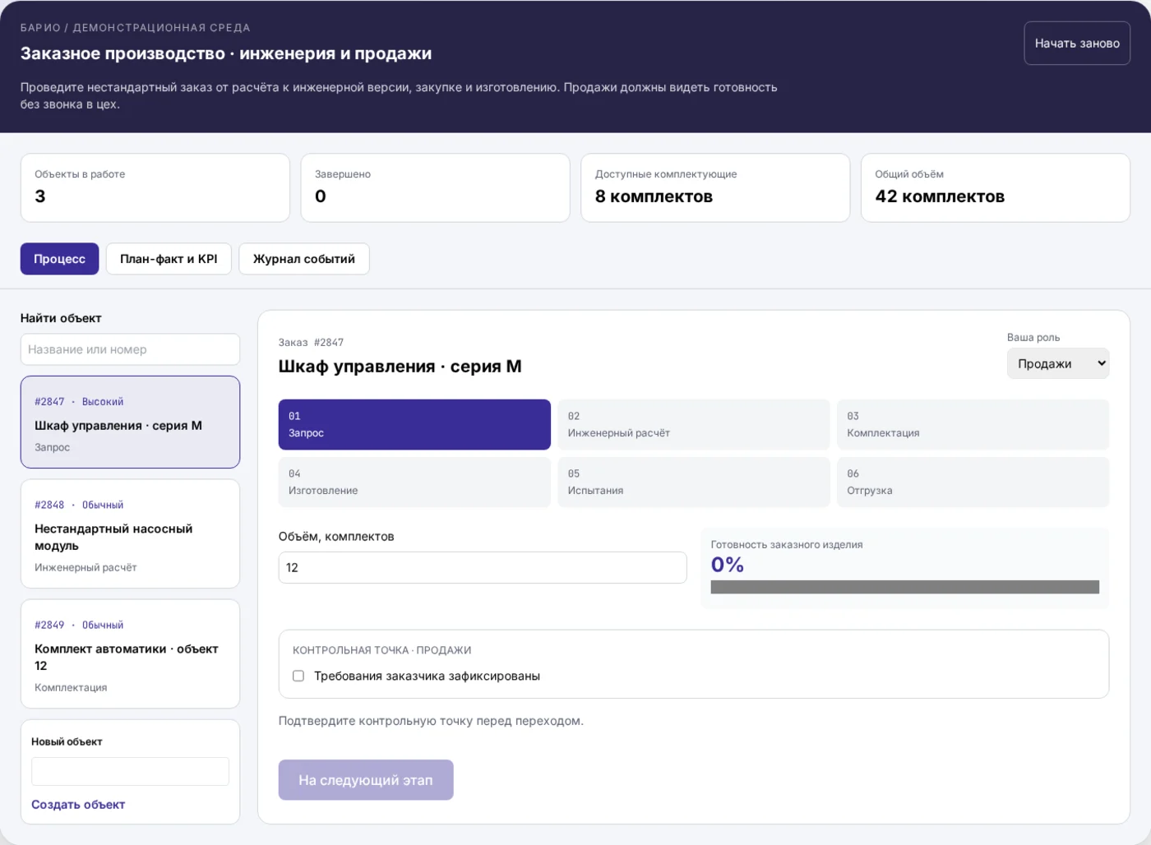
Task: Click the 0% readiness value
Action: click(x=728, y=565)
